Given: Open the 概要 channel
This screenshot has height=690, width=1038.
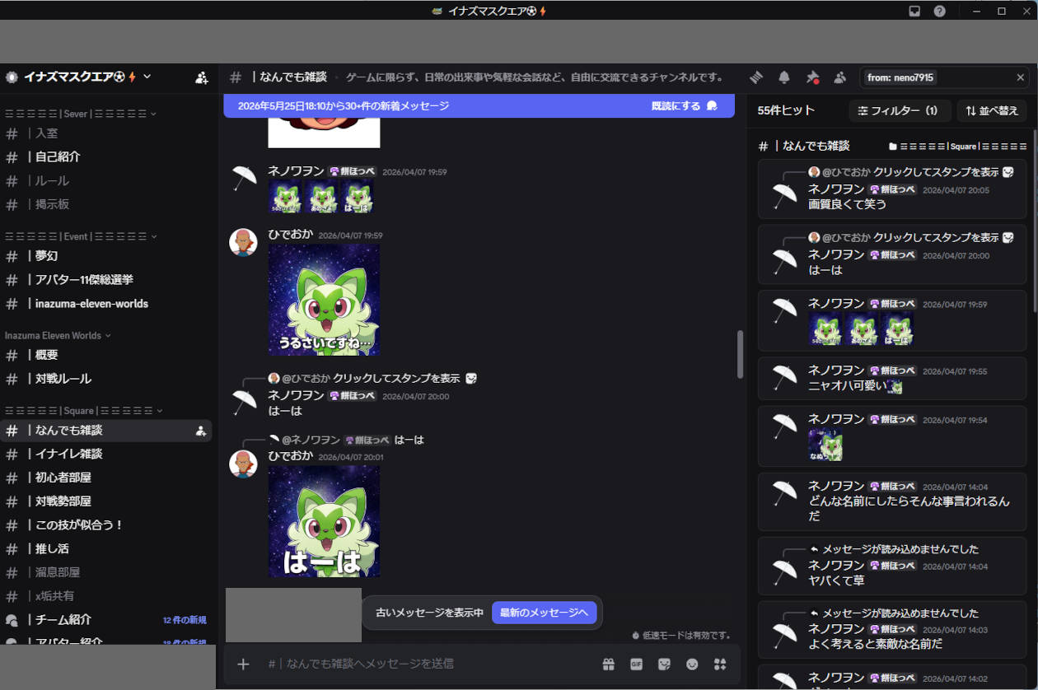Looking at the screenshot, I should click(x=106, y=355).
